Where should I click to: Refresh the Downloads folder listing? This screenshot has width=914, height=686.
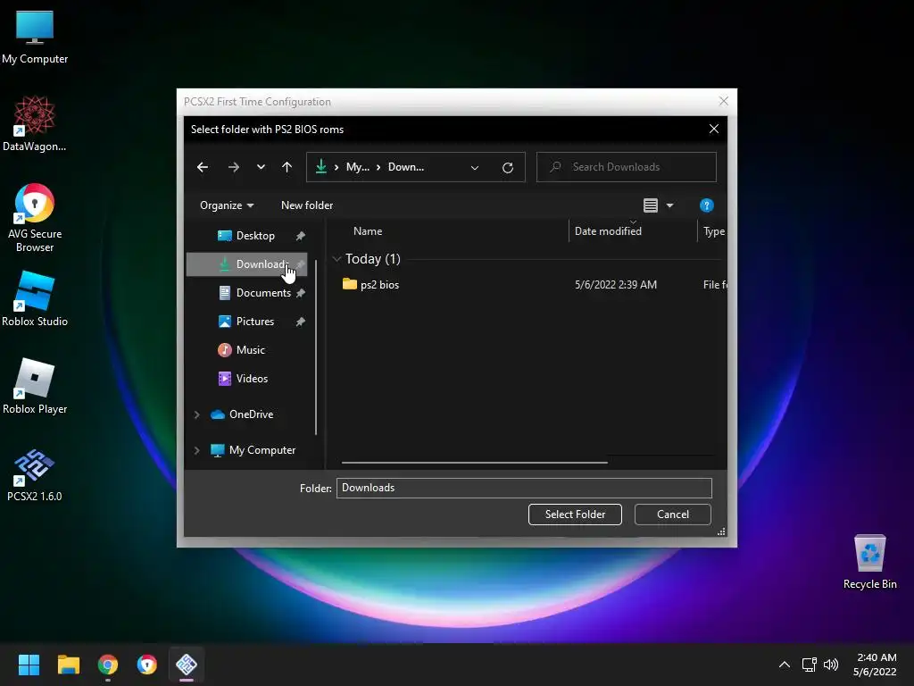[x=508, y=168]
